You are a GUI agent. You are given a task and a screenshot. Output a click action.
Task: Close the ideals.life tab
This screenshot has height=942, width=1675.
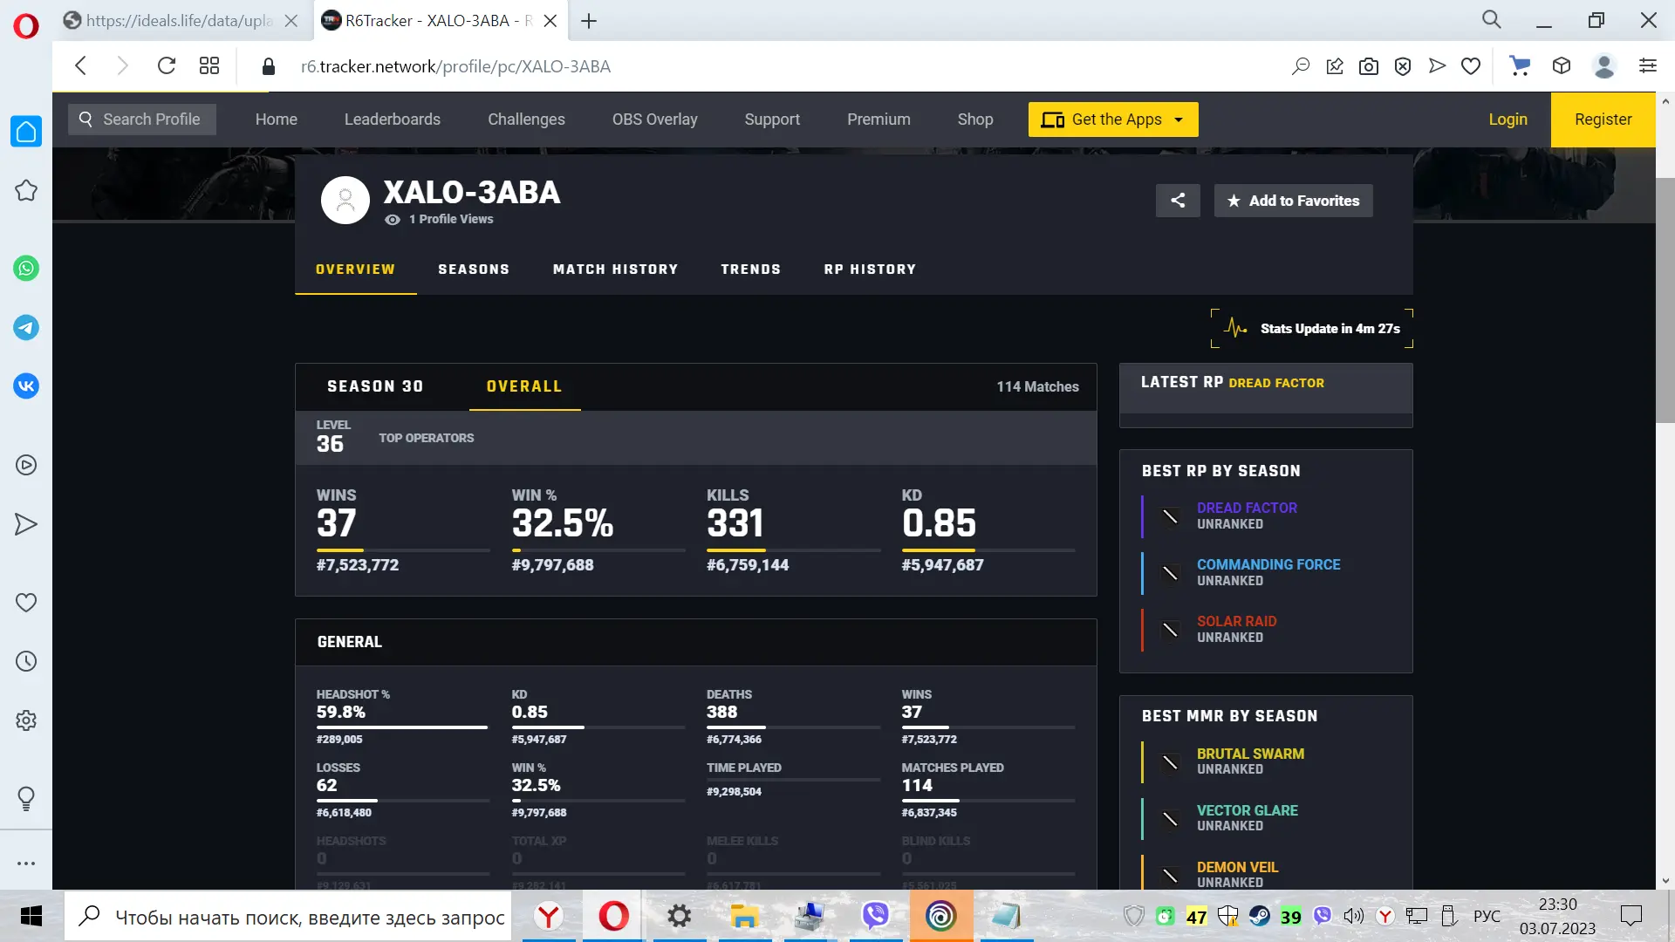point(291,21)
